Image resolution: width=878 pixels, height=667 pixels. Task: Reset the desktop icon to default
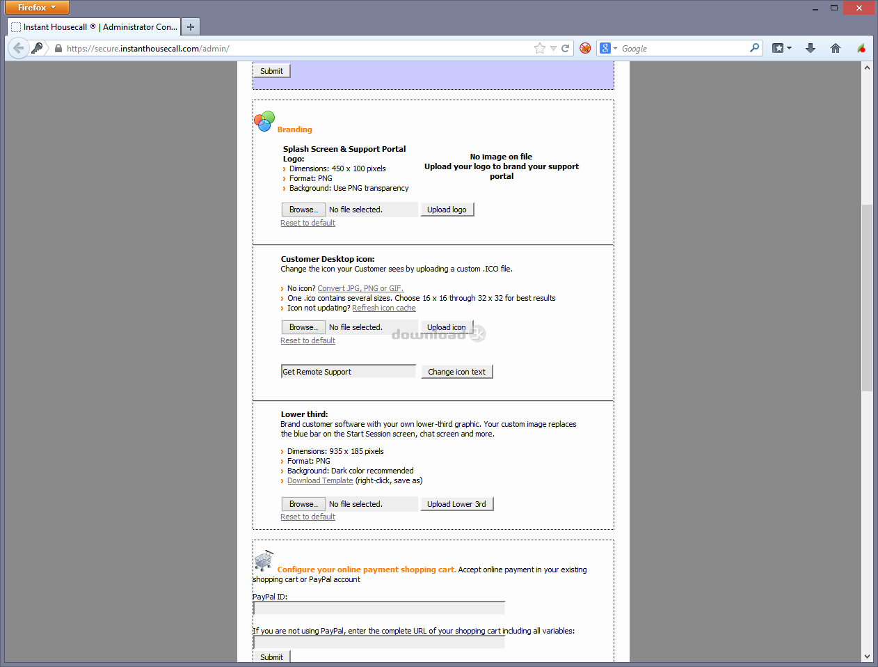point(308,340)
